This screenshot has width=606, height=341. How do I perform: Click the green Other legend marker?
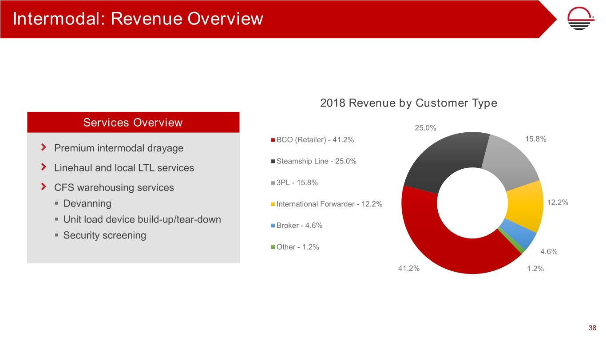coord(273,247)
